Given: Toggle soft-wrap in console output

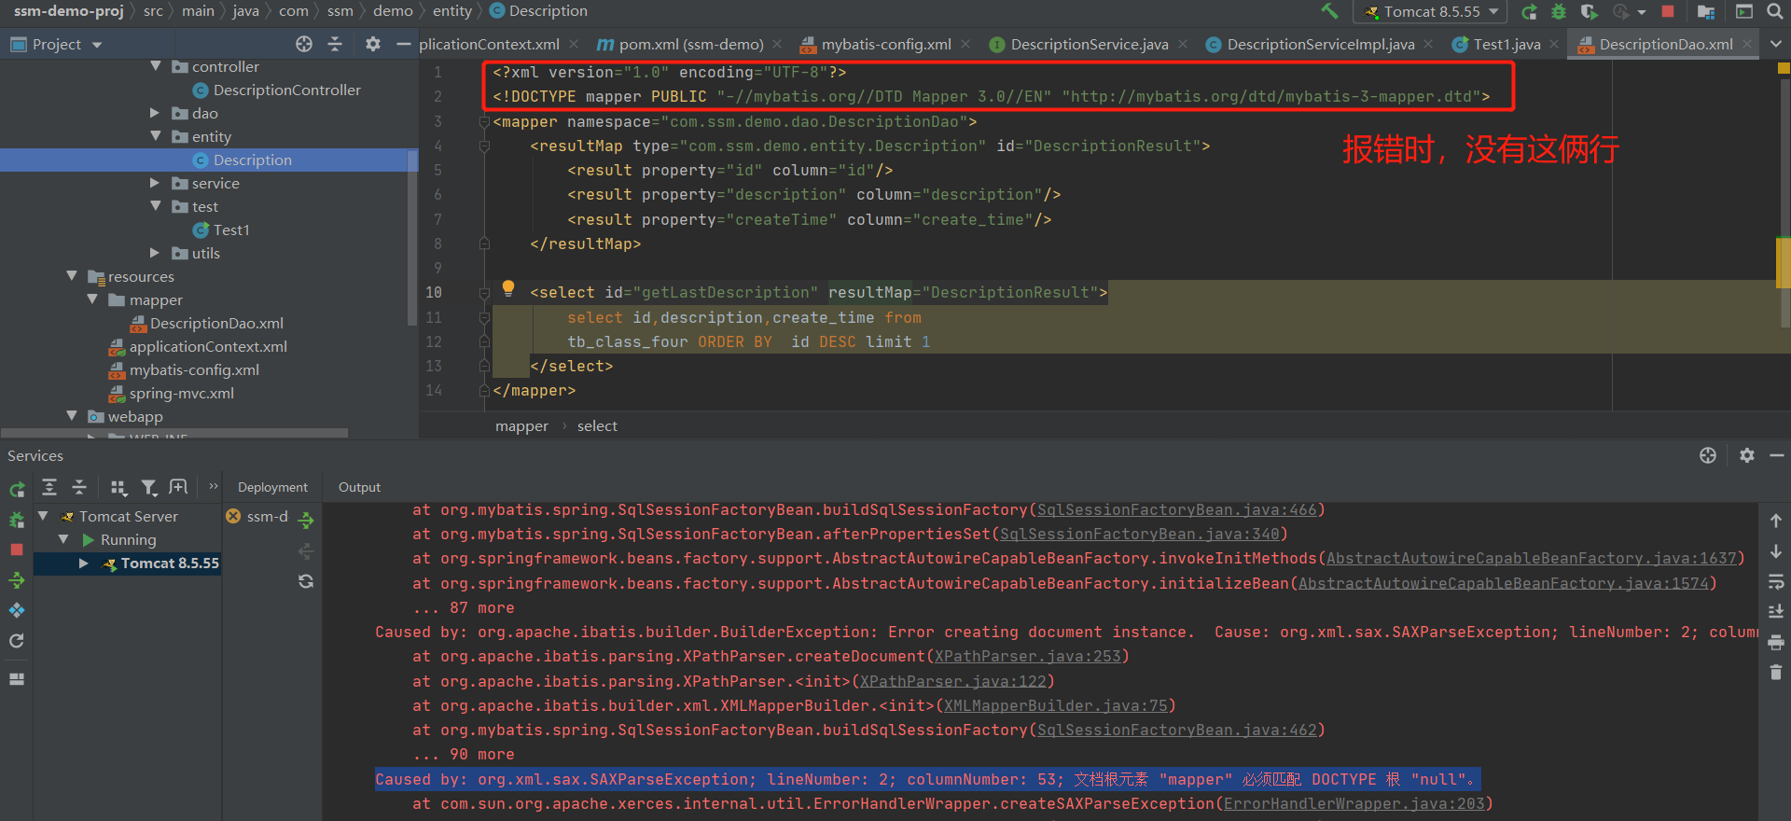Looking at the screenshot, I should click(x=1776, y=581).
